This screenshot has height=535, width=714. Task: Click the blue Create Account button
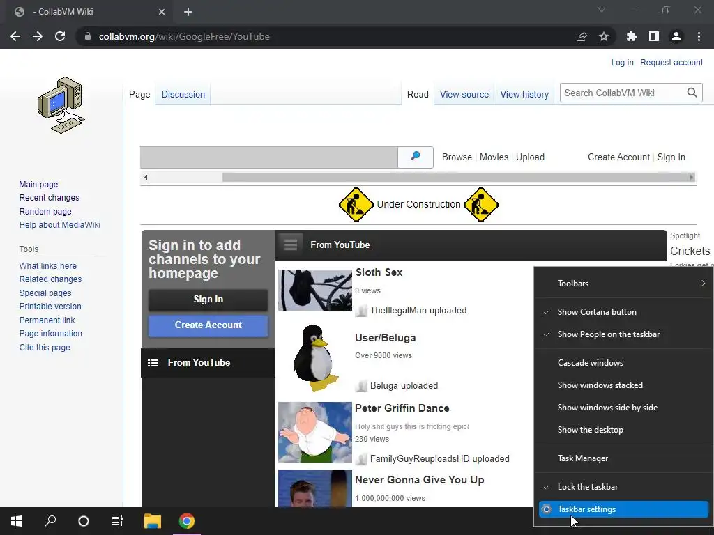click(208, 325)
